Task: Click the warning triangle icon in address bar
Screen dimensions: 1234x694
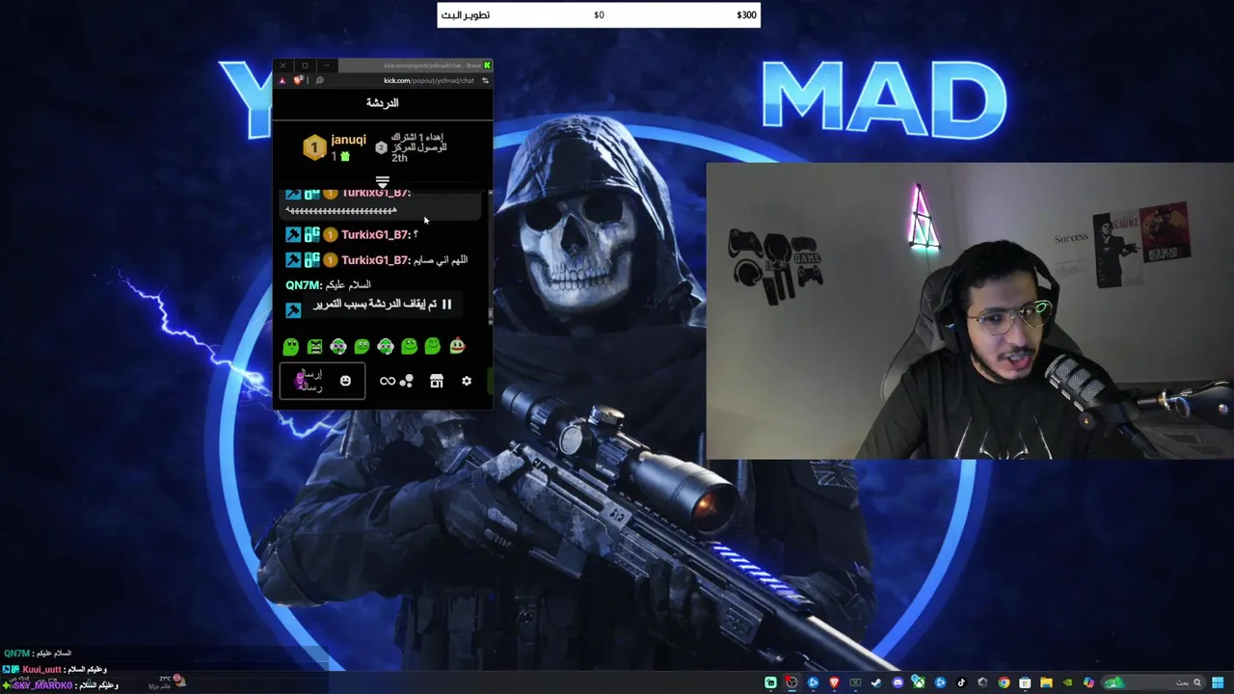Action: click(282, 81)
